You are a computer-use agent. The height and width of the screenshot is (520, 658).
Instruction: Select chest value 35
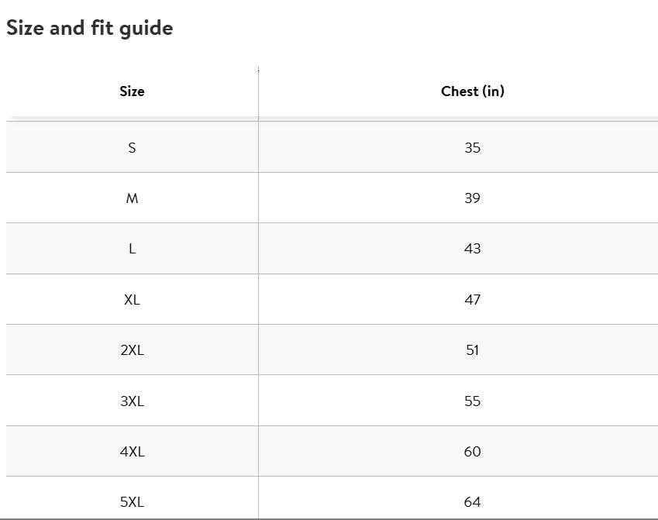[x=473, y=147]
